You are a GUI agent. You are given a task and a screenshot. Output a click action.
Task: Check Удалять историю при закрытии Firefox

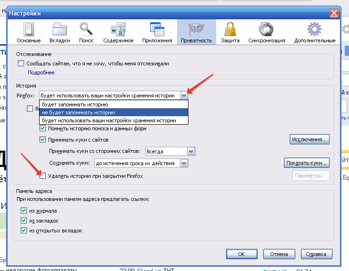(43, 176)
